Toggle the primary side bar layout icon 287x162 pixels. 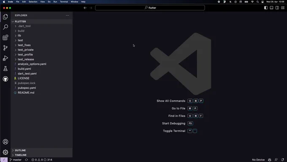(266, 8)
